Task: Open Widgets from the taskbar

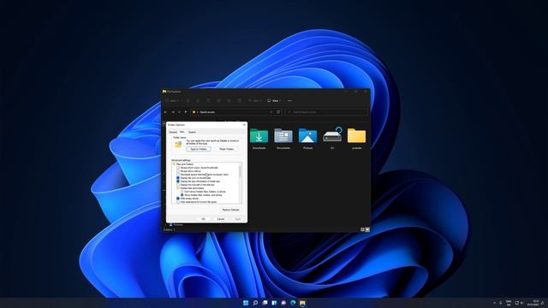Action: click(274, 303)
